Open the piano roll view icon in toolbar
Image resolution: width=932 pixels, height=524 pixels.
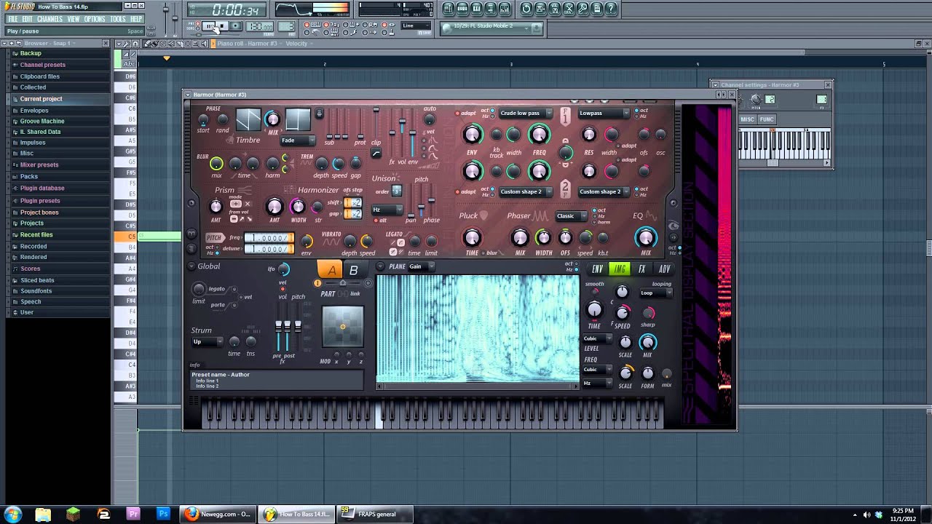click(x=476, y=9)
